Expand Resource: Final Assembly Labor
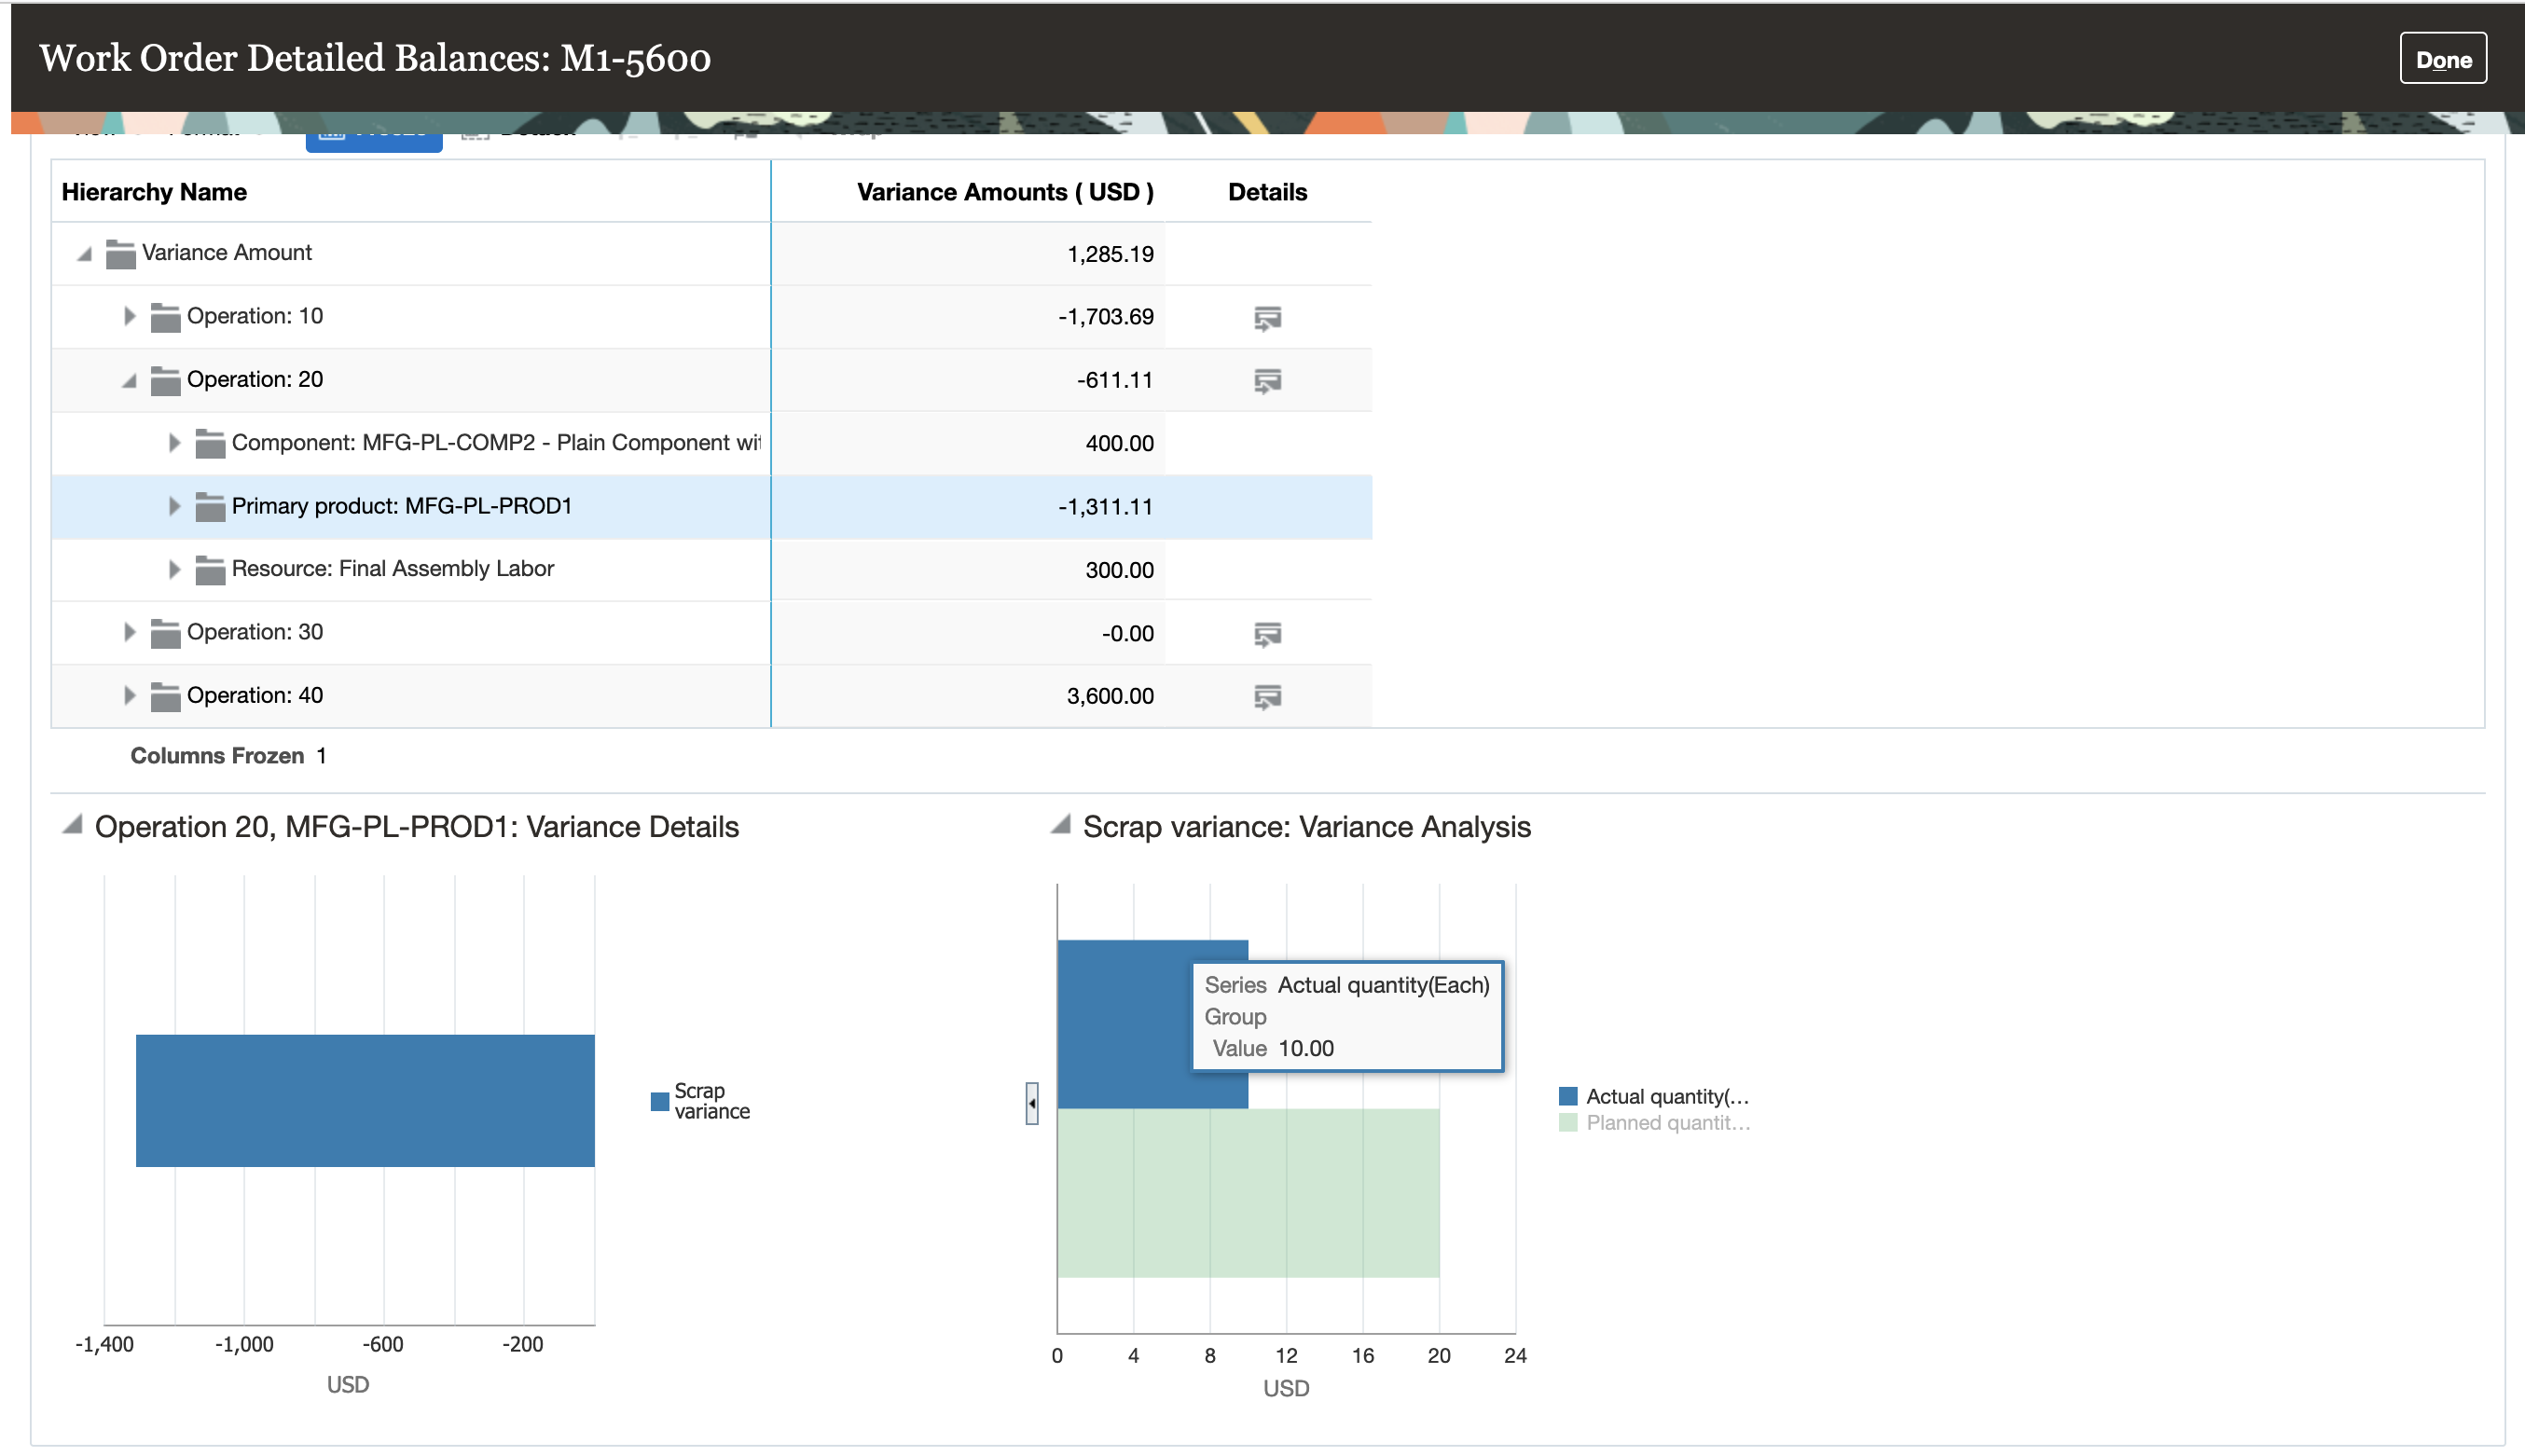2525x1456 pixels. [x=174, y=569]
